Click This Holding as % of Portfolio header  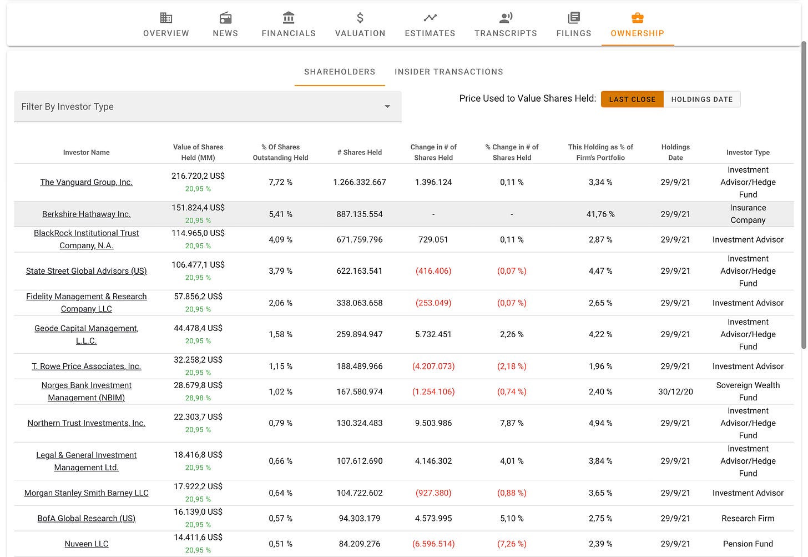coord(600,152)
